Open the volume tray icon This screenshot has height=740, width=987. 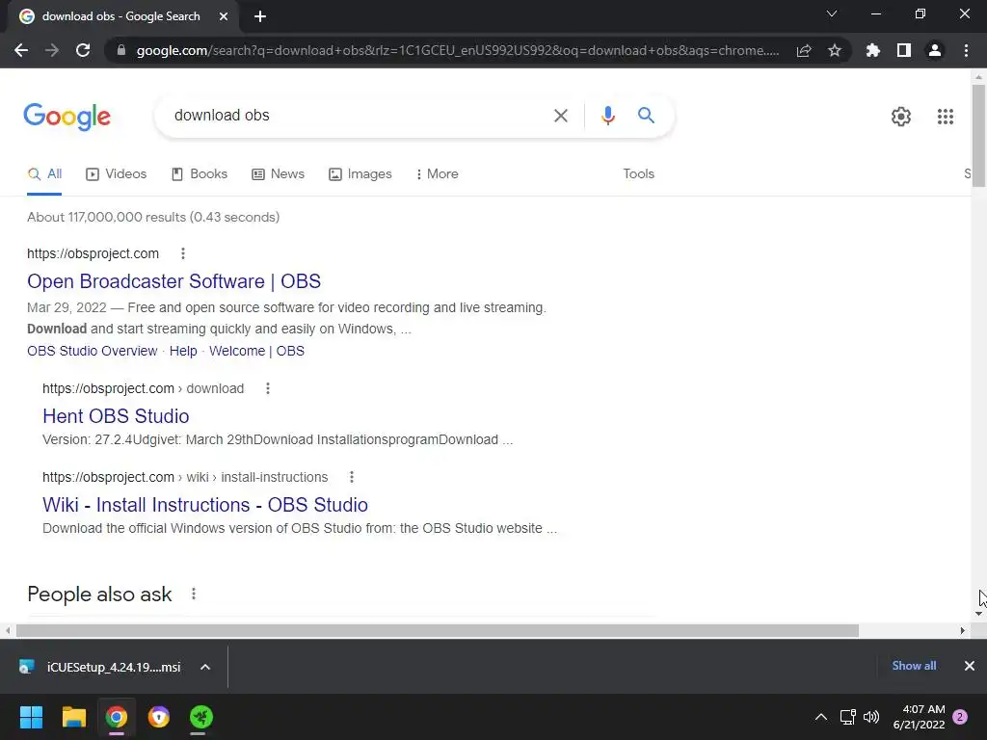point(871,717)
